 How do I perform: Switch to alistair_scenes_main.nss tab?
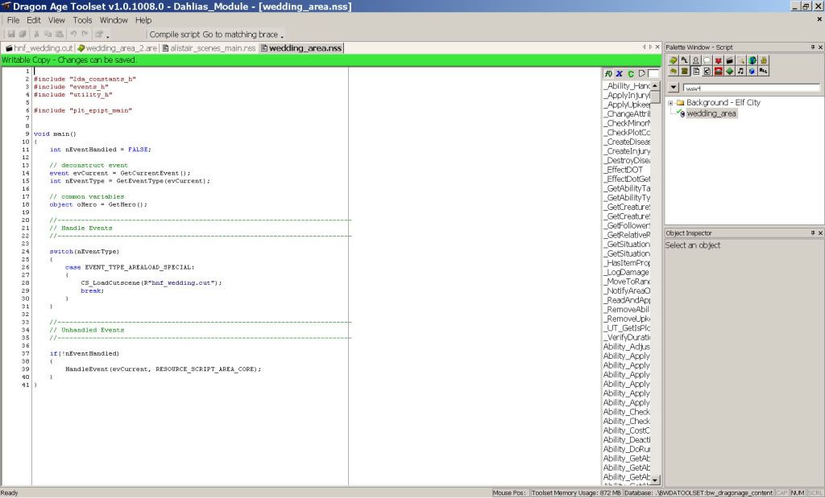[209, 48]
